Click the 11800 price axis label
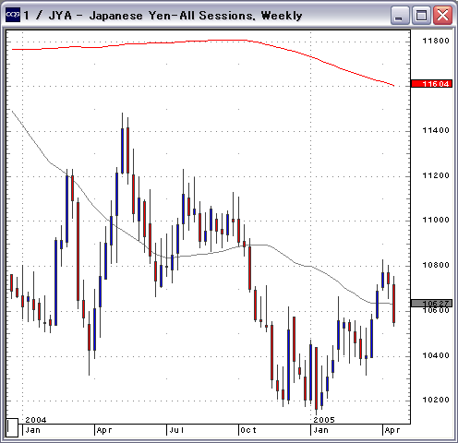458x443 pixels. coord(436,41)
